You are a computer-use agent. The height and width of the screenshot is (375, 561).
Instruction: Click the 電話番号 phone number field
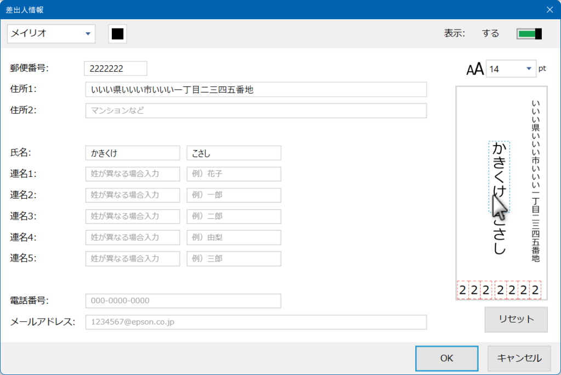pos(183,301)
